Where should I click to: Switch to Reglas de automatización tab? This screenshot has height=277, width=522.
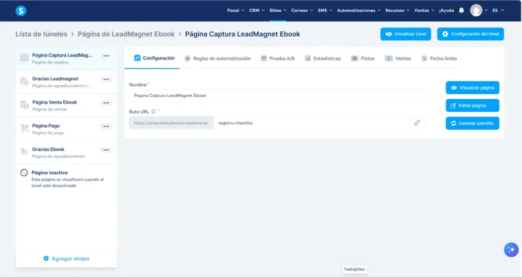point(218,59)
